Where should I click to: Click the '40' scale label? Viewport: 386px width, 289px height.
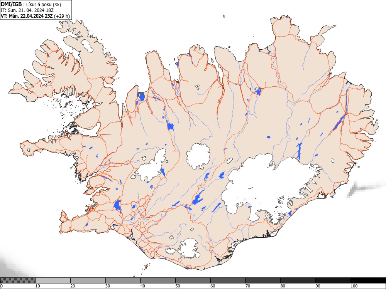143,286
